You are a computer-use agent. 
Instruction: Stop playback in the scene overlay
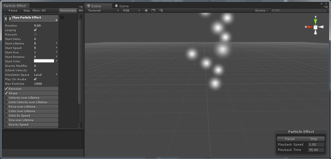click(313, 139)
